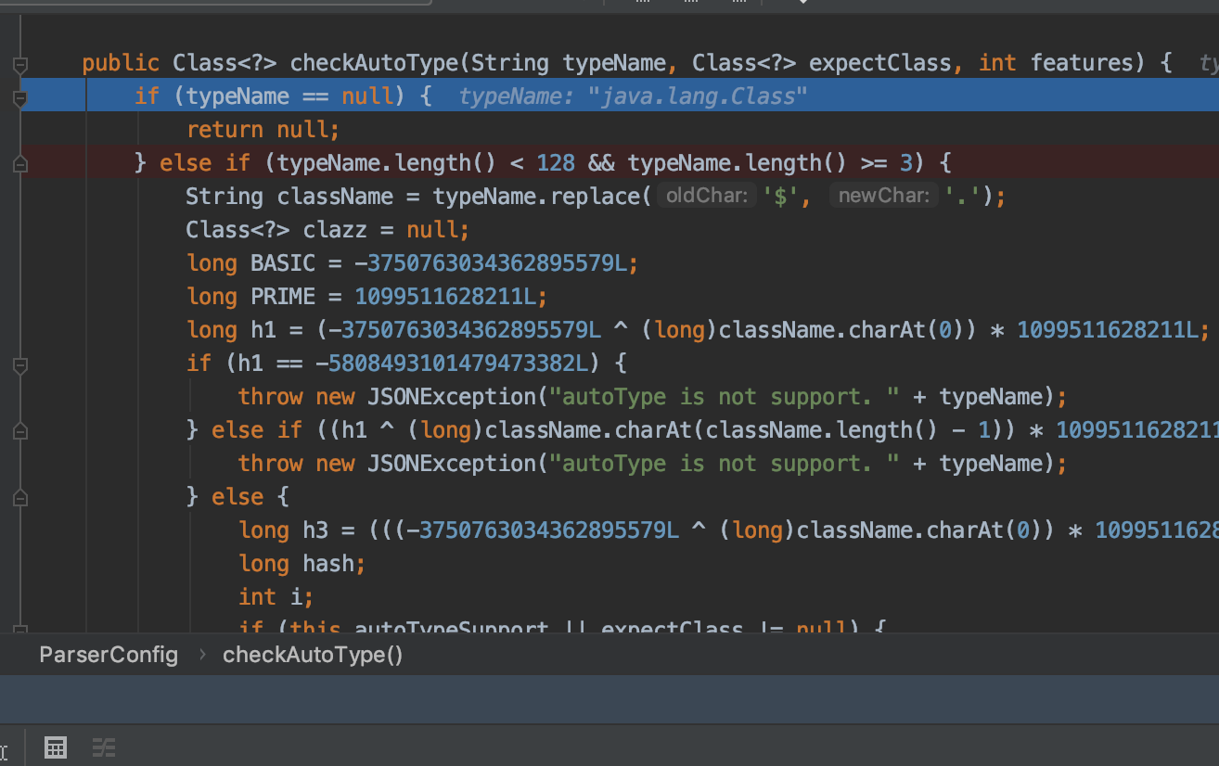Click the throw statement under 'else if ((h1 ^'
Screen dimensions: 1219x766
(652, 464)
